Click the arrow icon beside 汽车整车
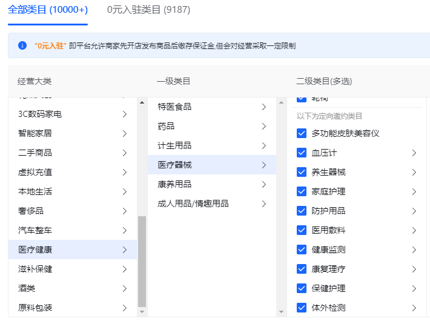This screenshot has height=324, width=430. [x=124, y=230]
